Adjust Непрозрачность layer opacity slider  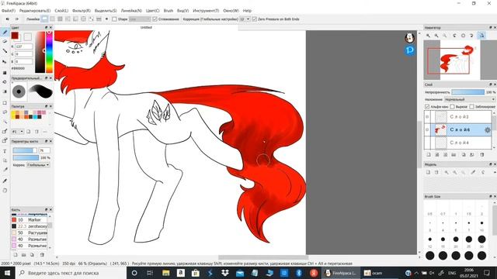pos(467,92)
